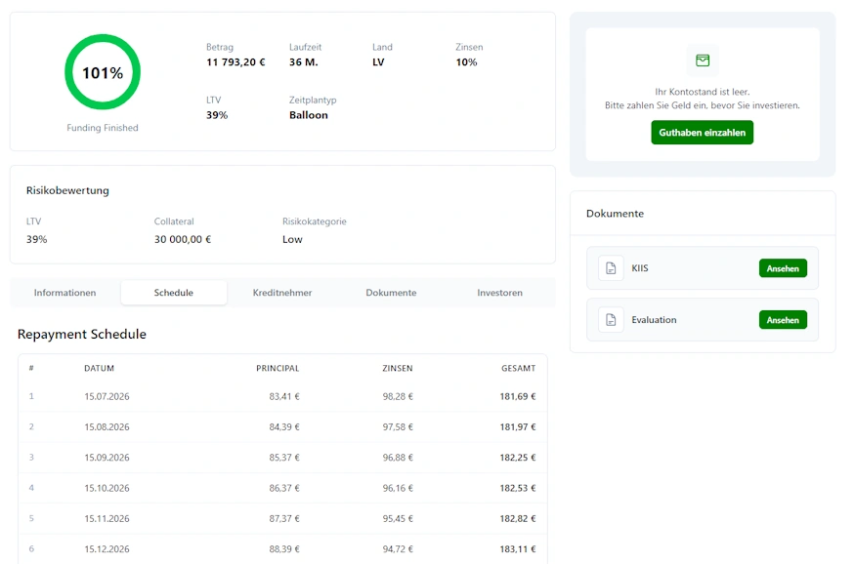View the Evaluation document via Ansehen
This screenshot has width=855, height=564.
click(x=783, y=320)
